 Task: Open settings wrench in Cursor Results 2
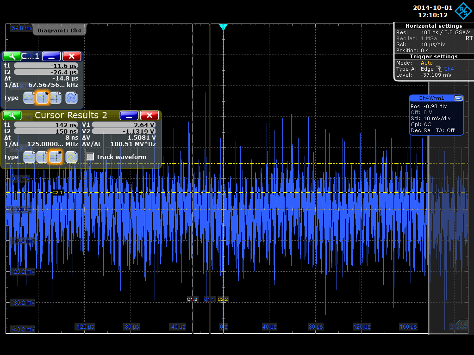12,116
